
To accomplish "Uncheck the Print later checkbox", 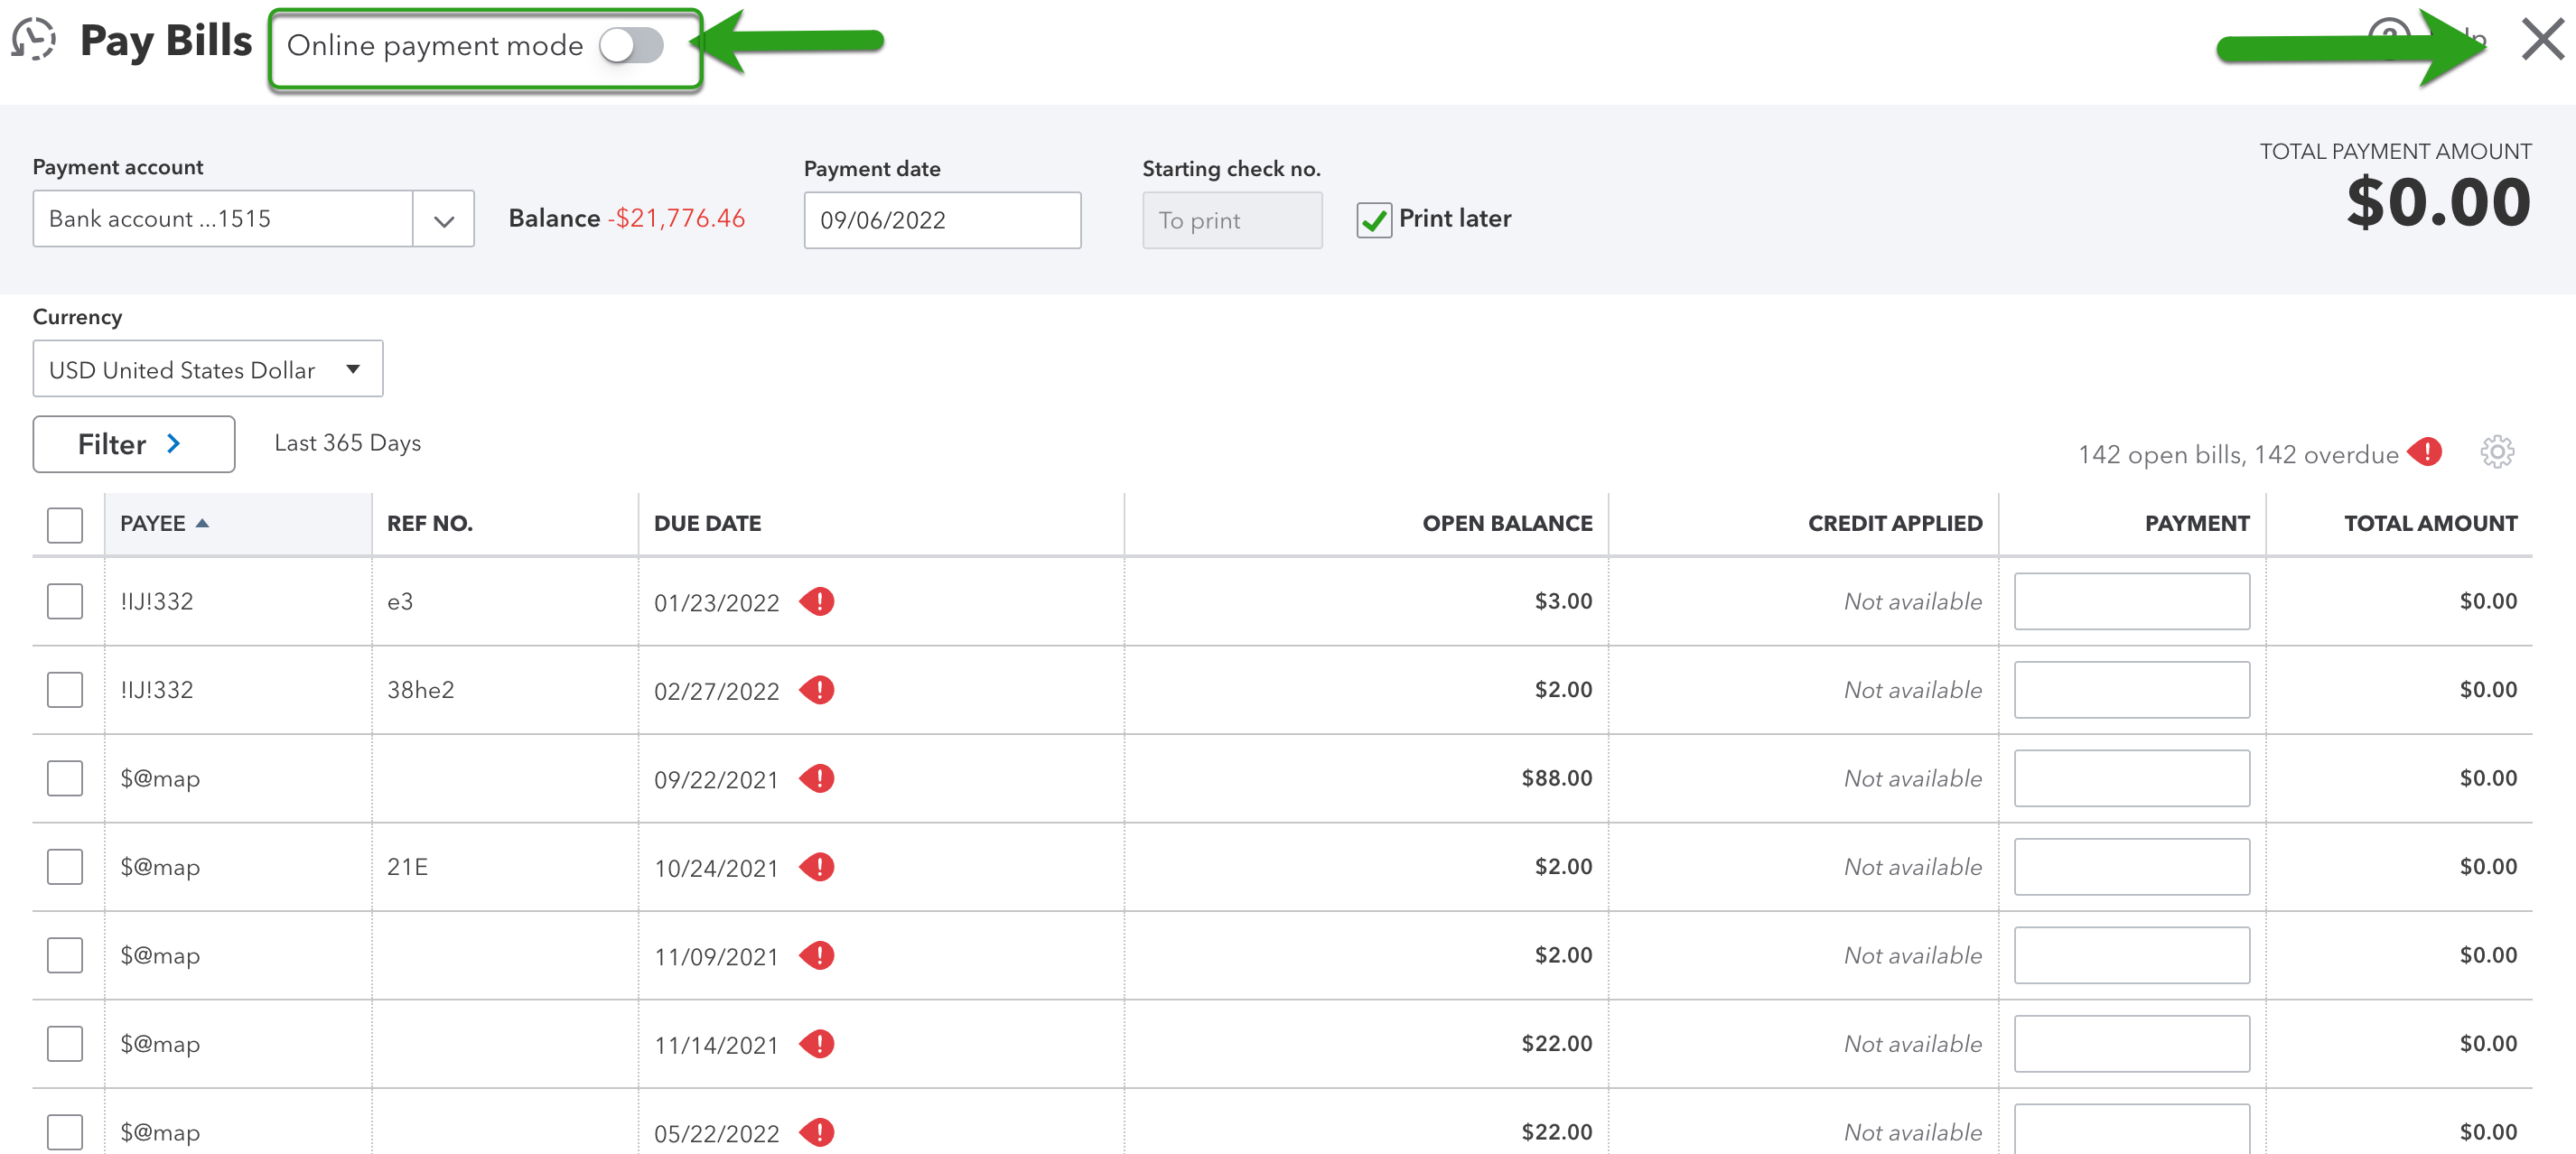I will point(1374,219).
